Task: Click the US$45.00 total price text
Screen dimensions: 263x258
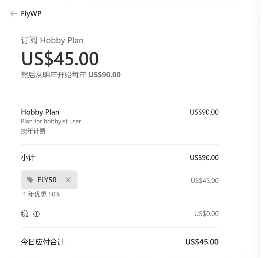Action: click(x=60, y=58)
